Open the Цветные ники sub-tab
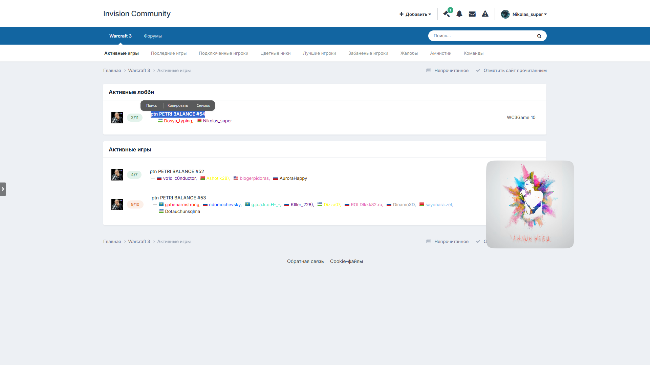650x365 pixels. (276, 53)
